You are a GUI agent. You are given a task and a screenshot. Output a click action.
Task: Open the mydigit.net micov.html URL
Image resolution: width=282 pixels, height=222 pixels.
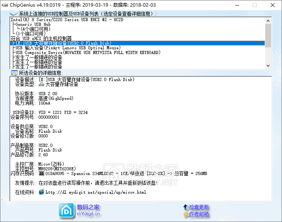[x=96, y=192]
